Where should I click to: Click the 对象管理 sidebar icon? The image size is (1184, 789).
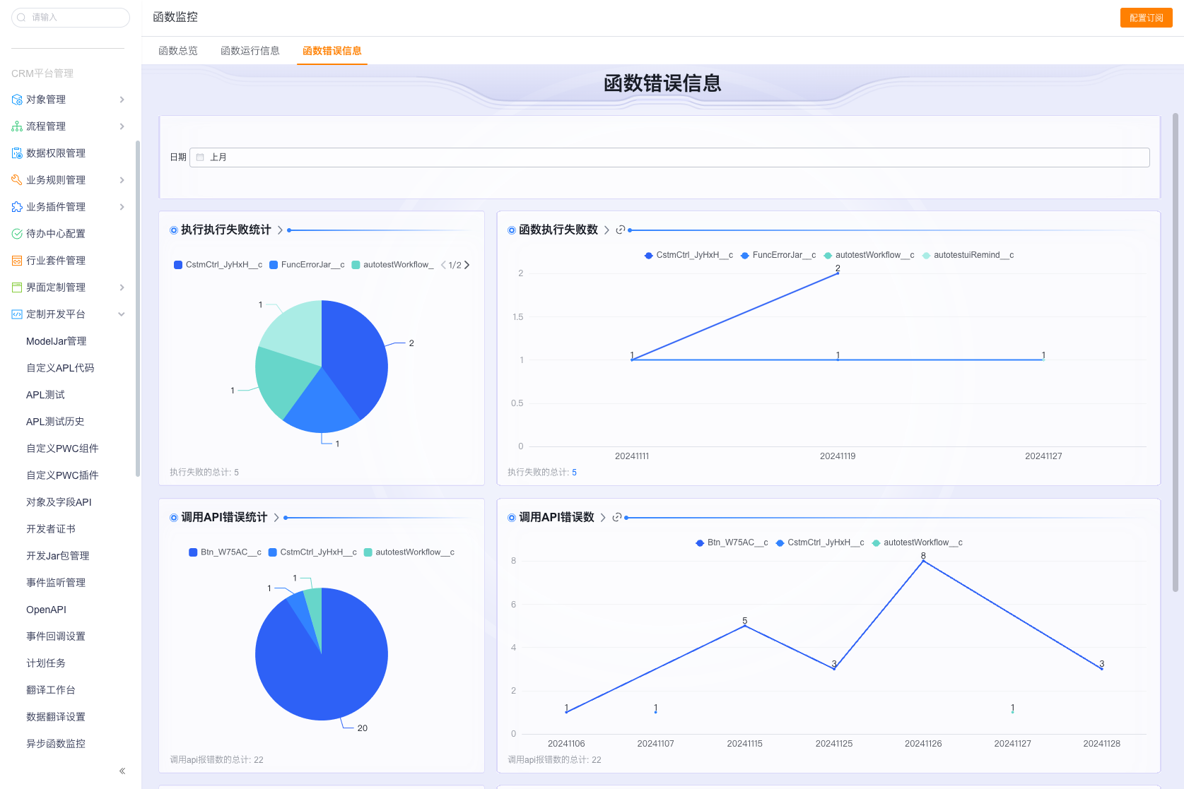[x=17, y=100]
